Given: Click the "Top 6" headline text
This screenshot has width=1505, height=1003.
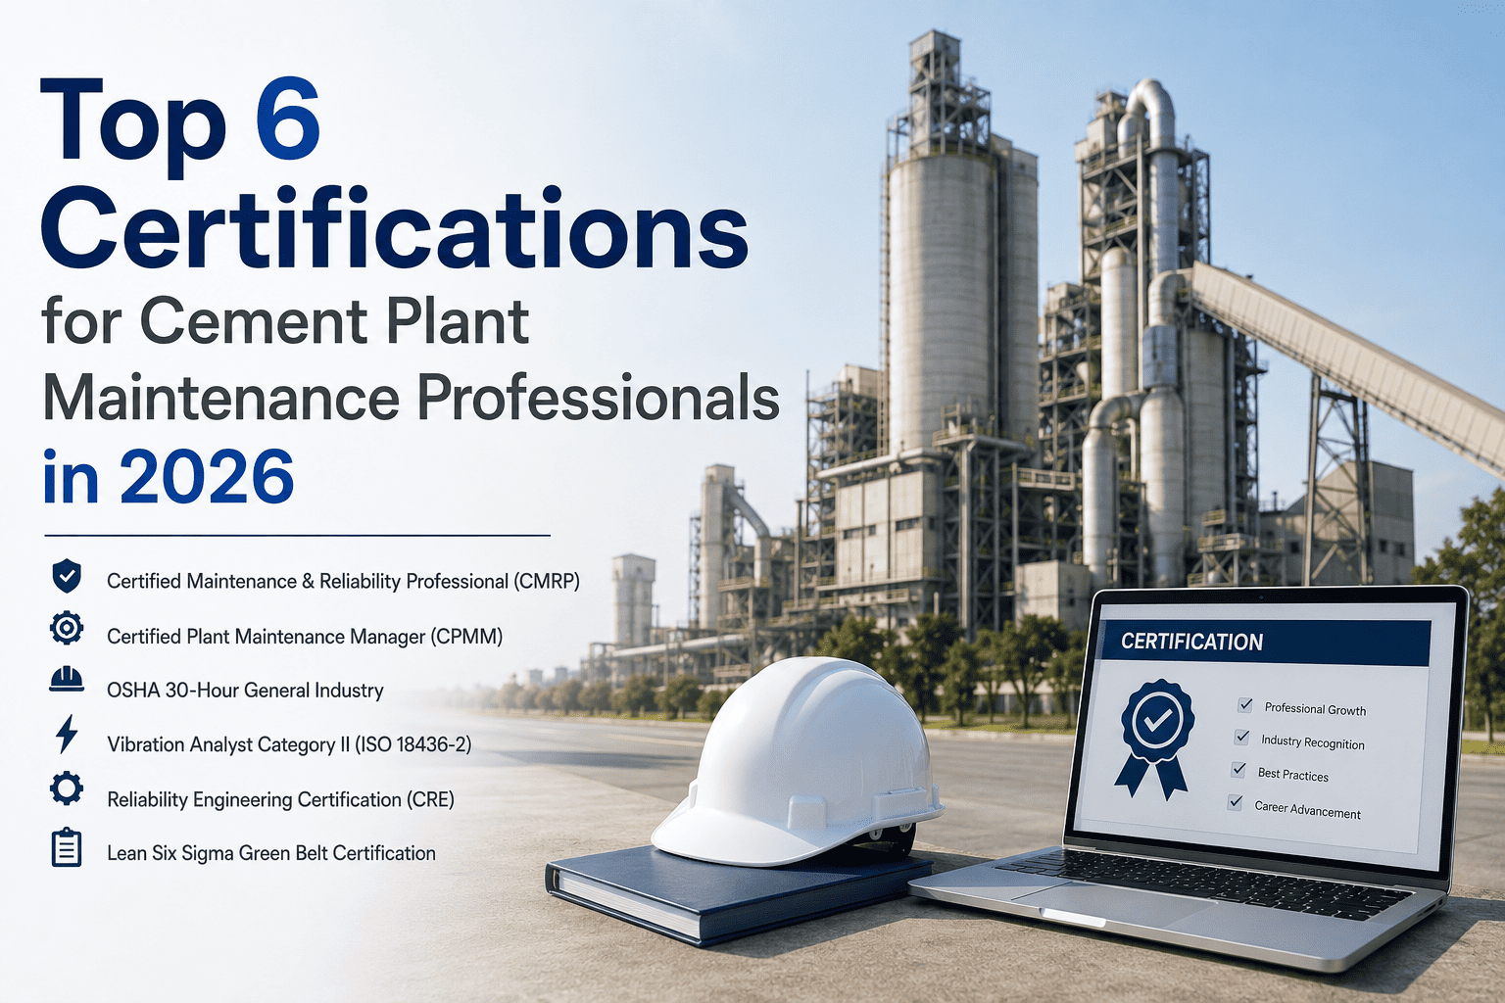Looking at the screenshot, I should [180, 125].
